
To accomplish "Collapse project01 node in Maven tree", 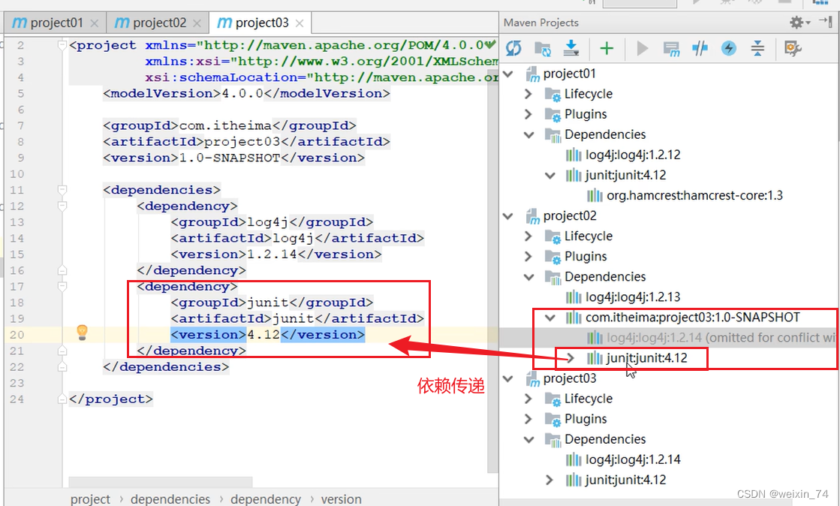I will click(x=508, y=74).
